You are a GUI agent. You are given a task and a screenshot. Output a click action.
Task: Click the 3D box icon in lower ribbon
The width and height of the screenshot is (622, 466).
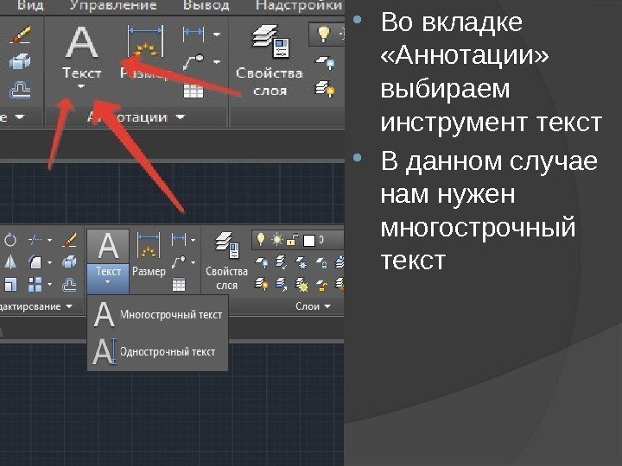tap(69, 262)
